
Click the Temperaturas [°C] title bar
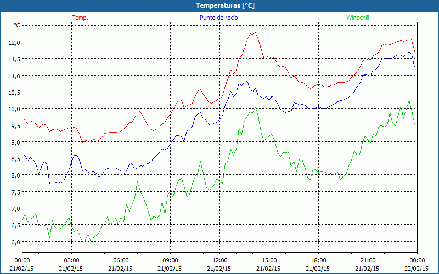[219, 5]
